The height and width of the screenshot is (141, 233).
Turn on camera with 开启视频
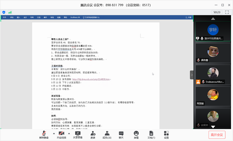61,134
